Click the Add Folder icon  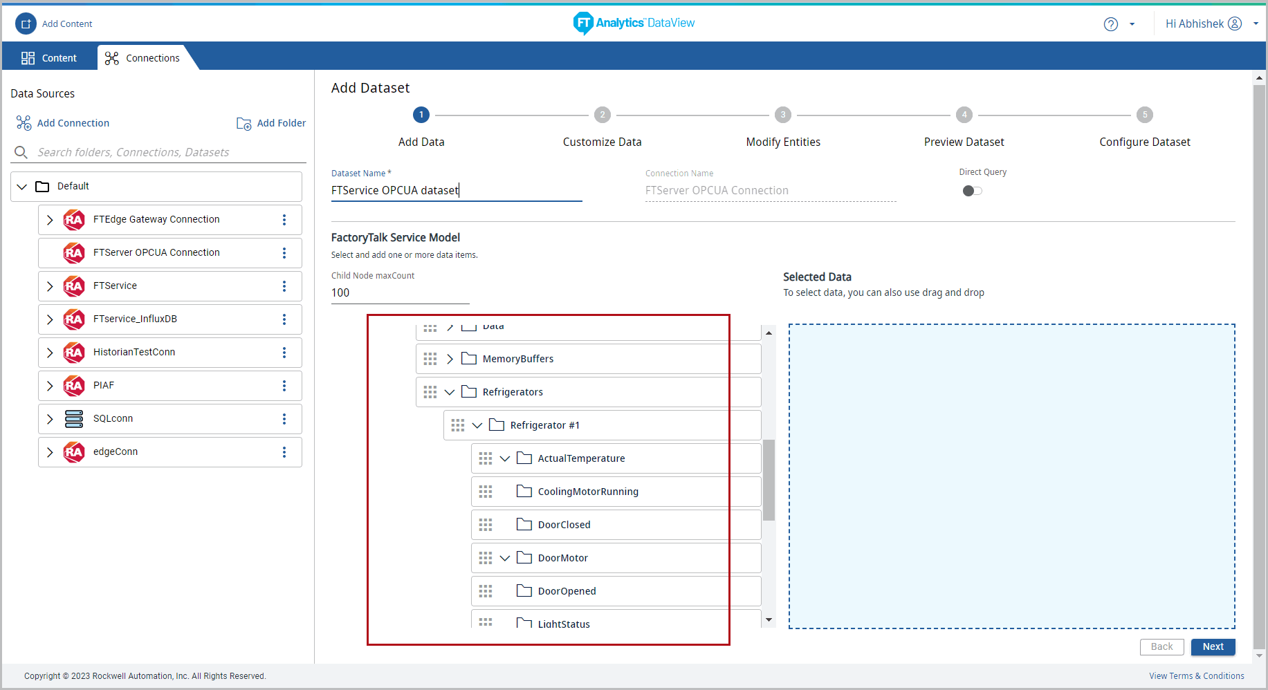244,124
